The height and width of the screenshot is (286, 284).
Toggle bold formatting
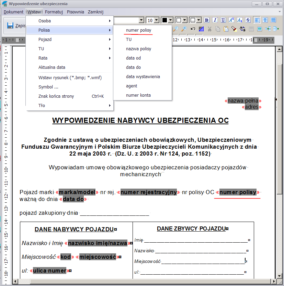[x=207, y=20]
